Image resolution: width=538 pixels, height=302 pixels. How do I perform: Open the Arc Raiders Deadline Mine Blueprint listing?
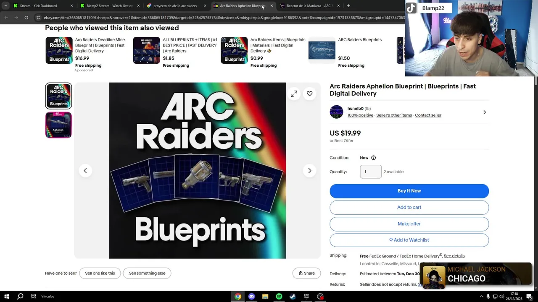(x=100, y=45)
